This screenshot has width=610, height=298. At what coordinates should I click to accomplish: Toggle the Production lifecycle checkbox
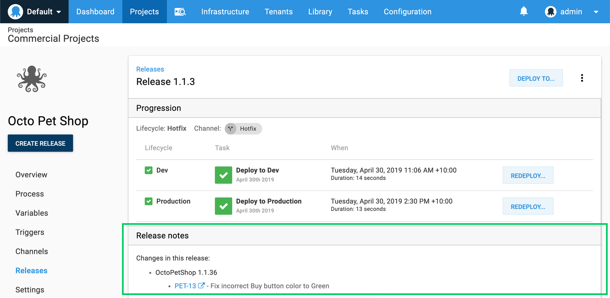[148, 201]
